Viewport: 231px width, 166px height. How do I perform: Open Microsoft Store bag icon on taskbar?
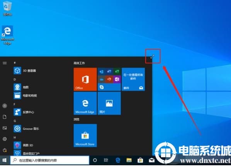pyautogui.click(x=140, y=160)
